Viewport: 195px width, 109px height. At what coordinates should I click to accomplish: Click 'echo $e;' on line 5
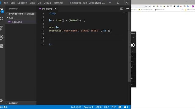tap(54, 27)
